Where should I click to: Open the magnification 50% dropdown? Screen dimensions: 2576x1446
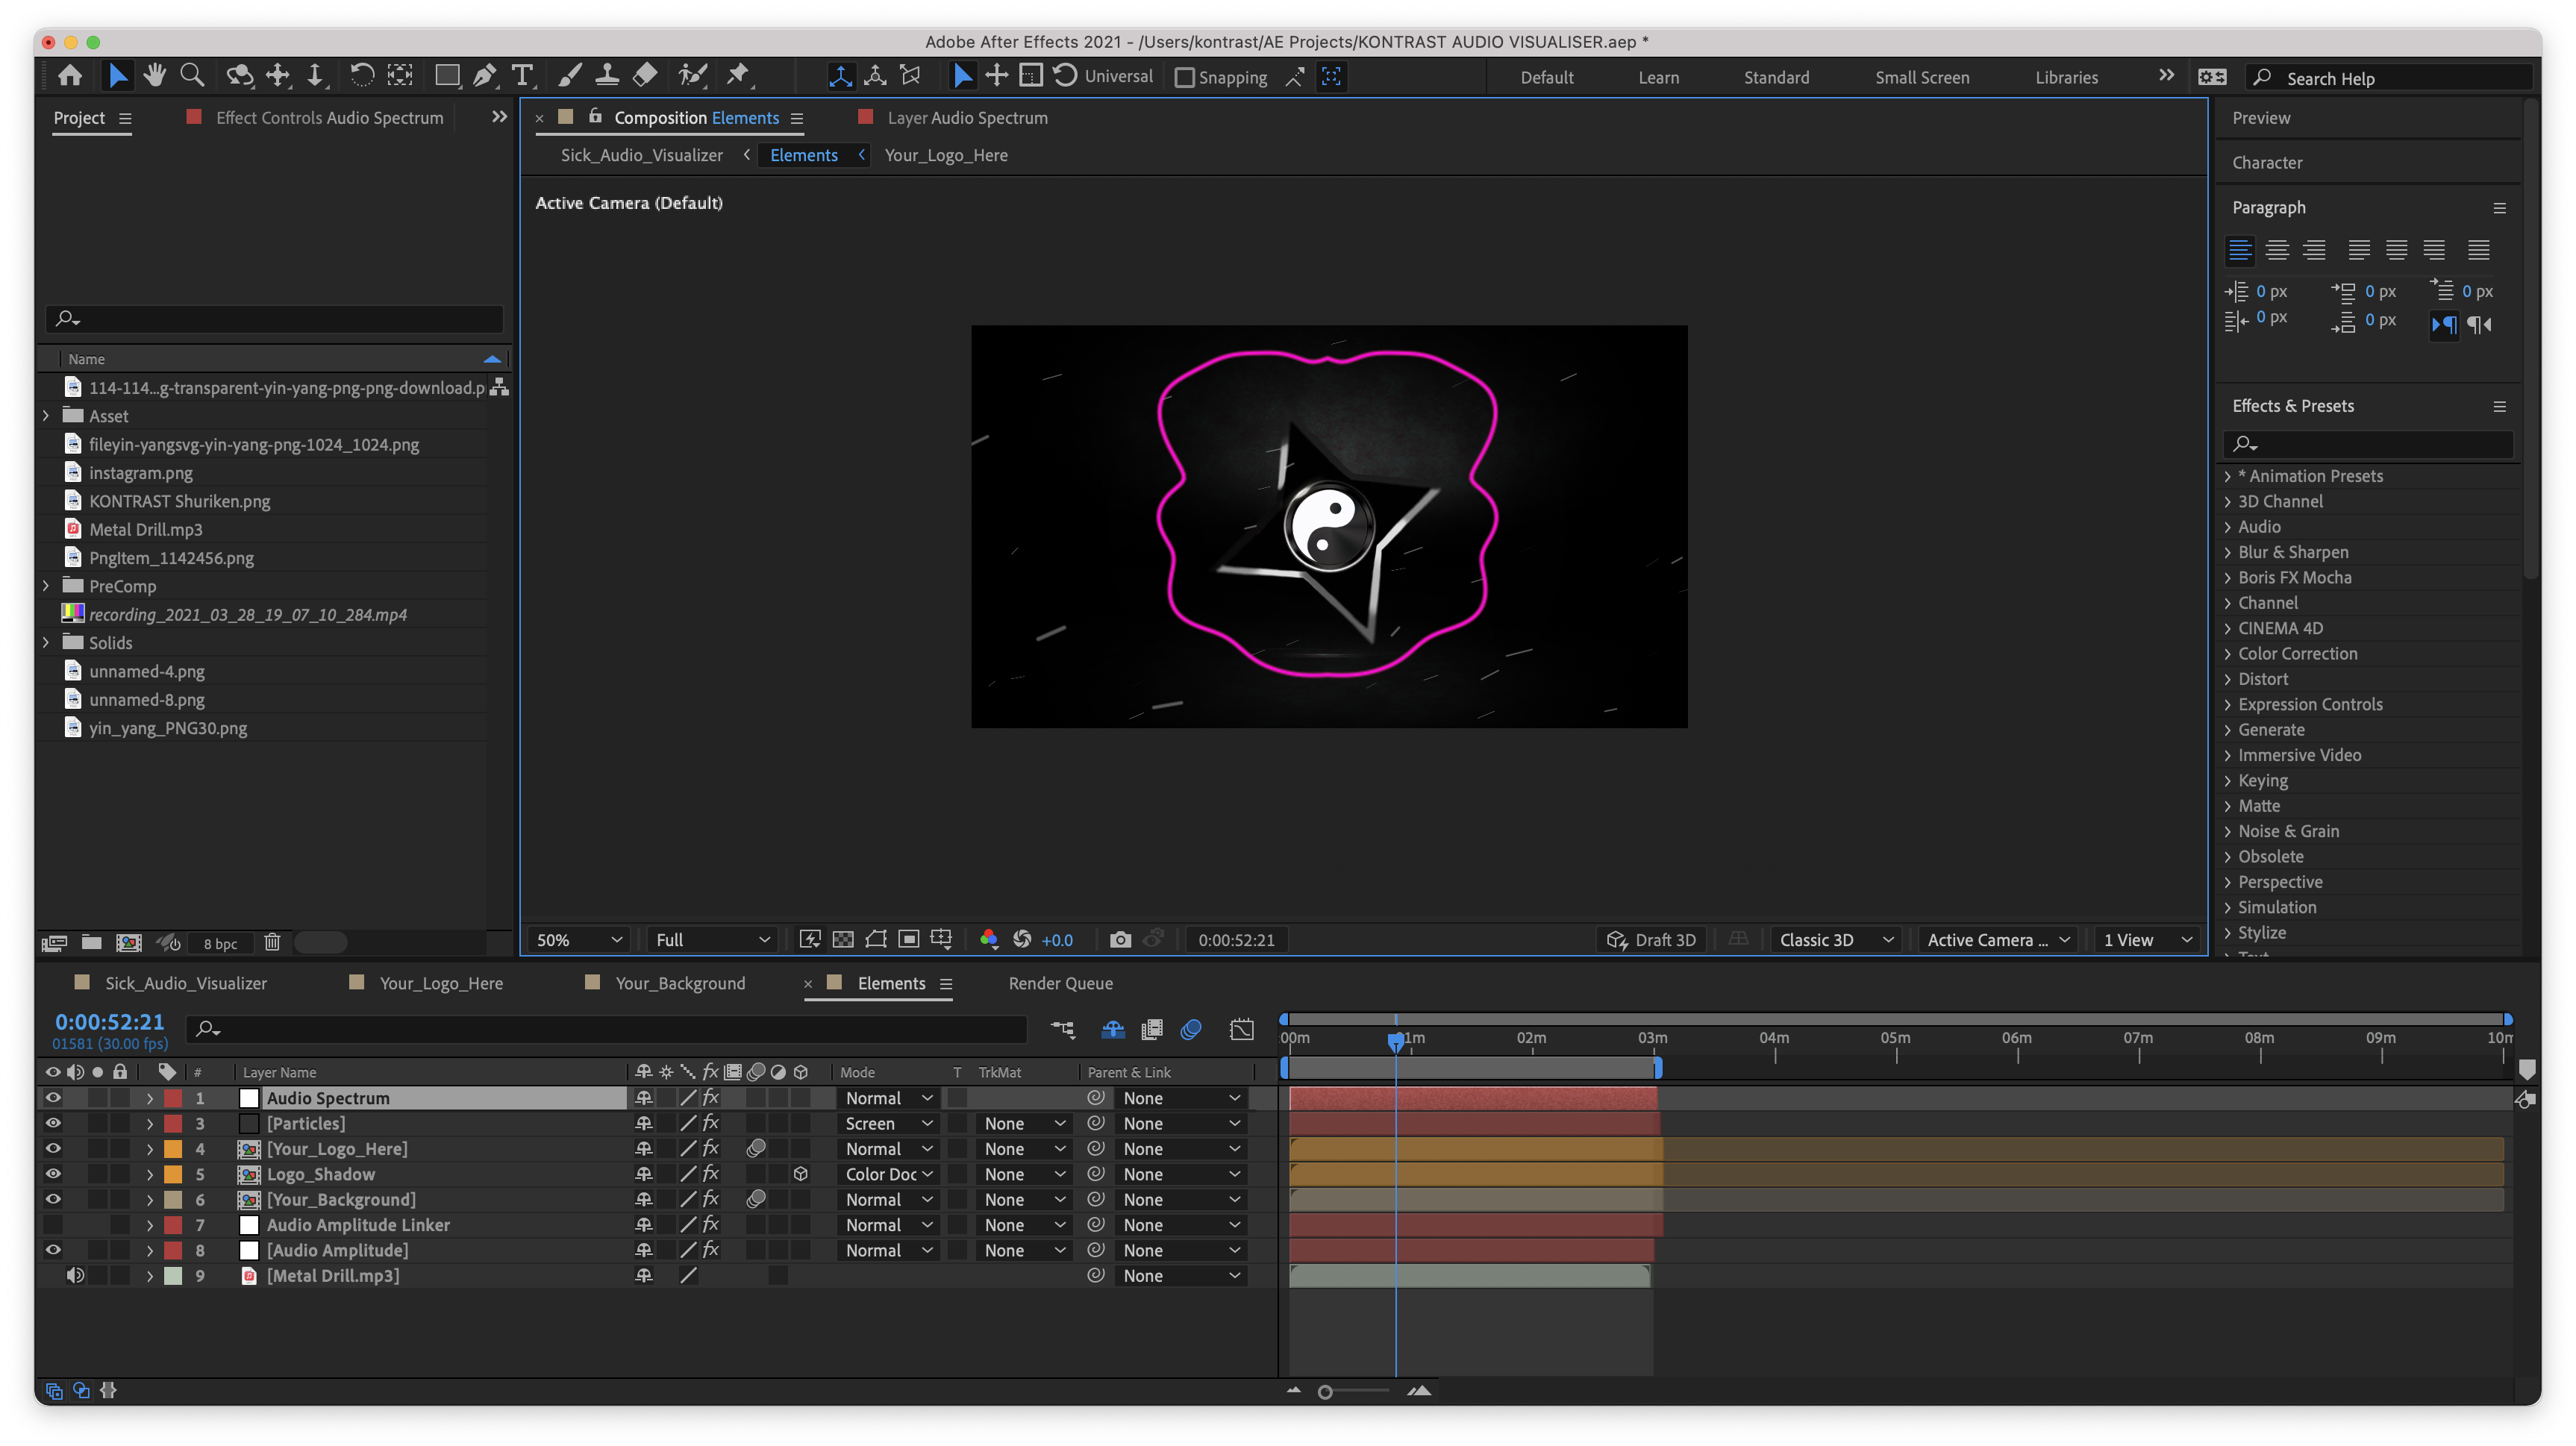(x=578, y=940)
